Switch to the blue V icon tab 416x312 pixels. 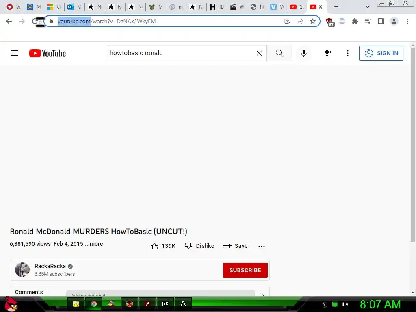pos(277,7)
